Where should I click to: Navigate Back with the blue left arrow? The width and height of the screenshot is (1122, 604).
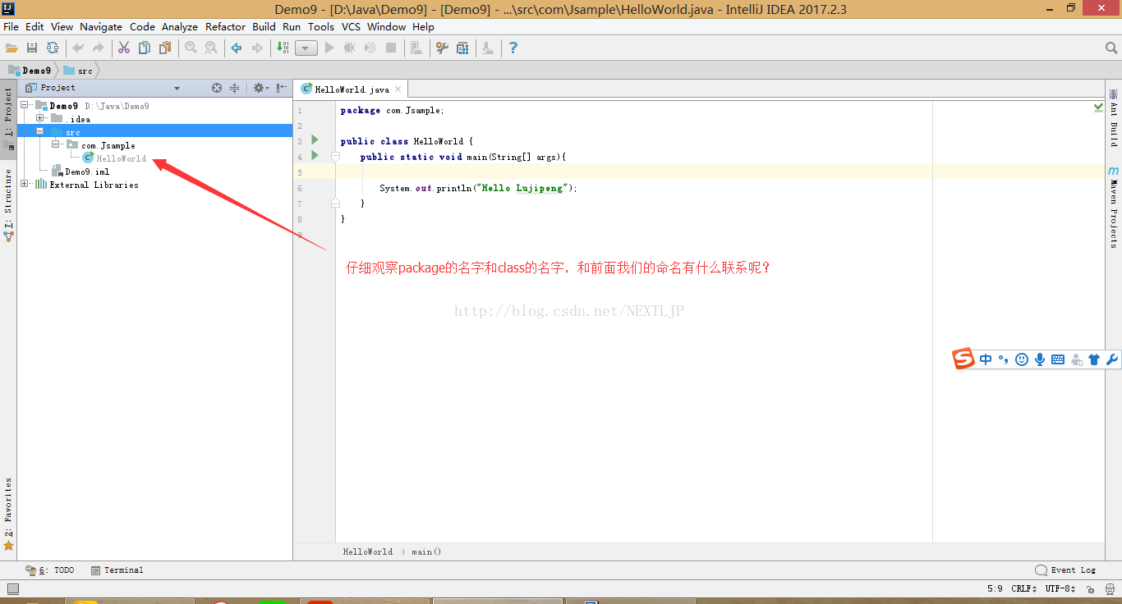(x=237, y=48)
